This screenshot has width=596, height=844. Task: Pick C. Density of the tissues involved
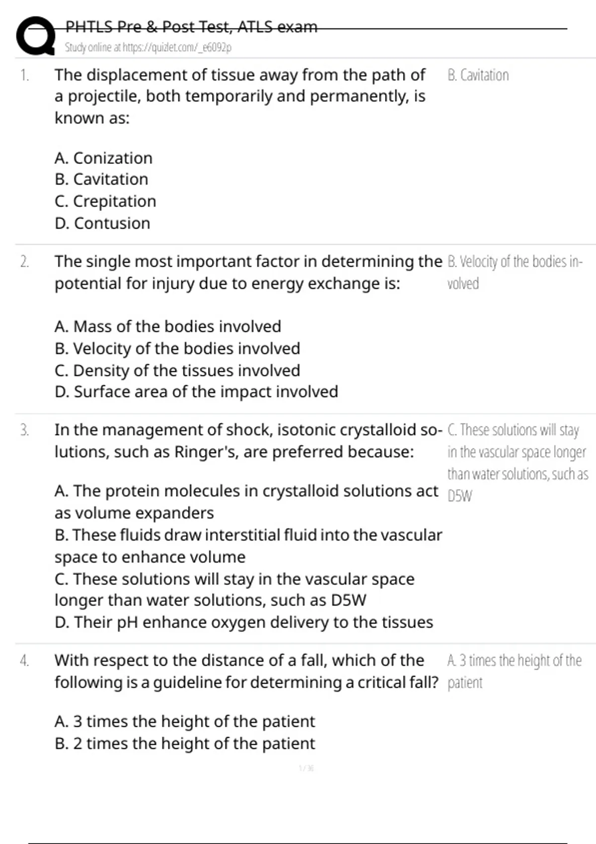[x=177, y=370]
